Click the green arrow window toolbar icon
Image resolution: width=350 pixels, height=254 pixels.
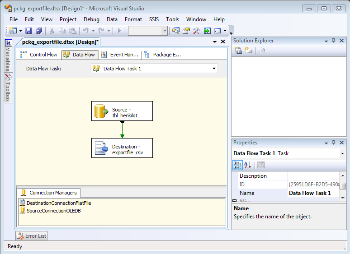(x=207, y=31)
